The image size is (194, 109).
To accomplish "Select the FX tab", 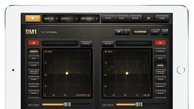I will [148, 18].
